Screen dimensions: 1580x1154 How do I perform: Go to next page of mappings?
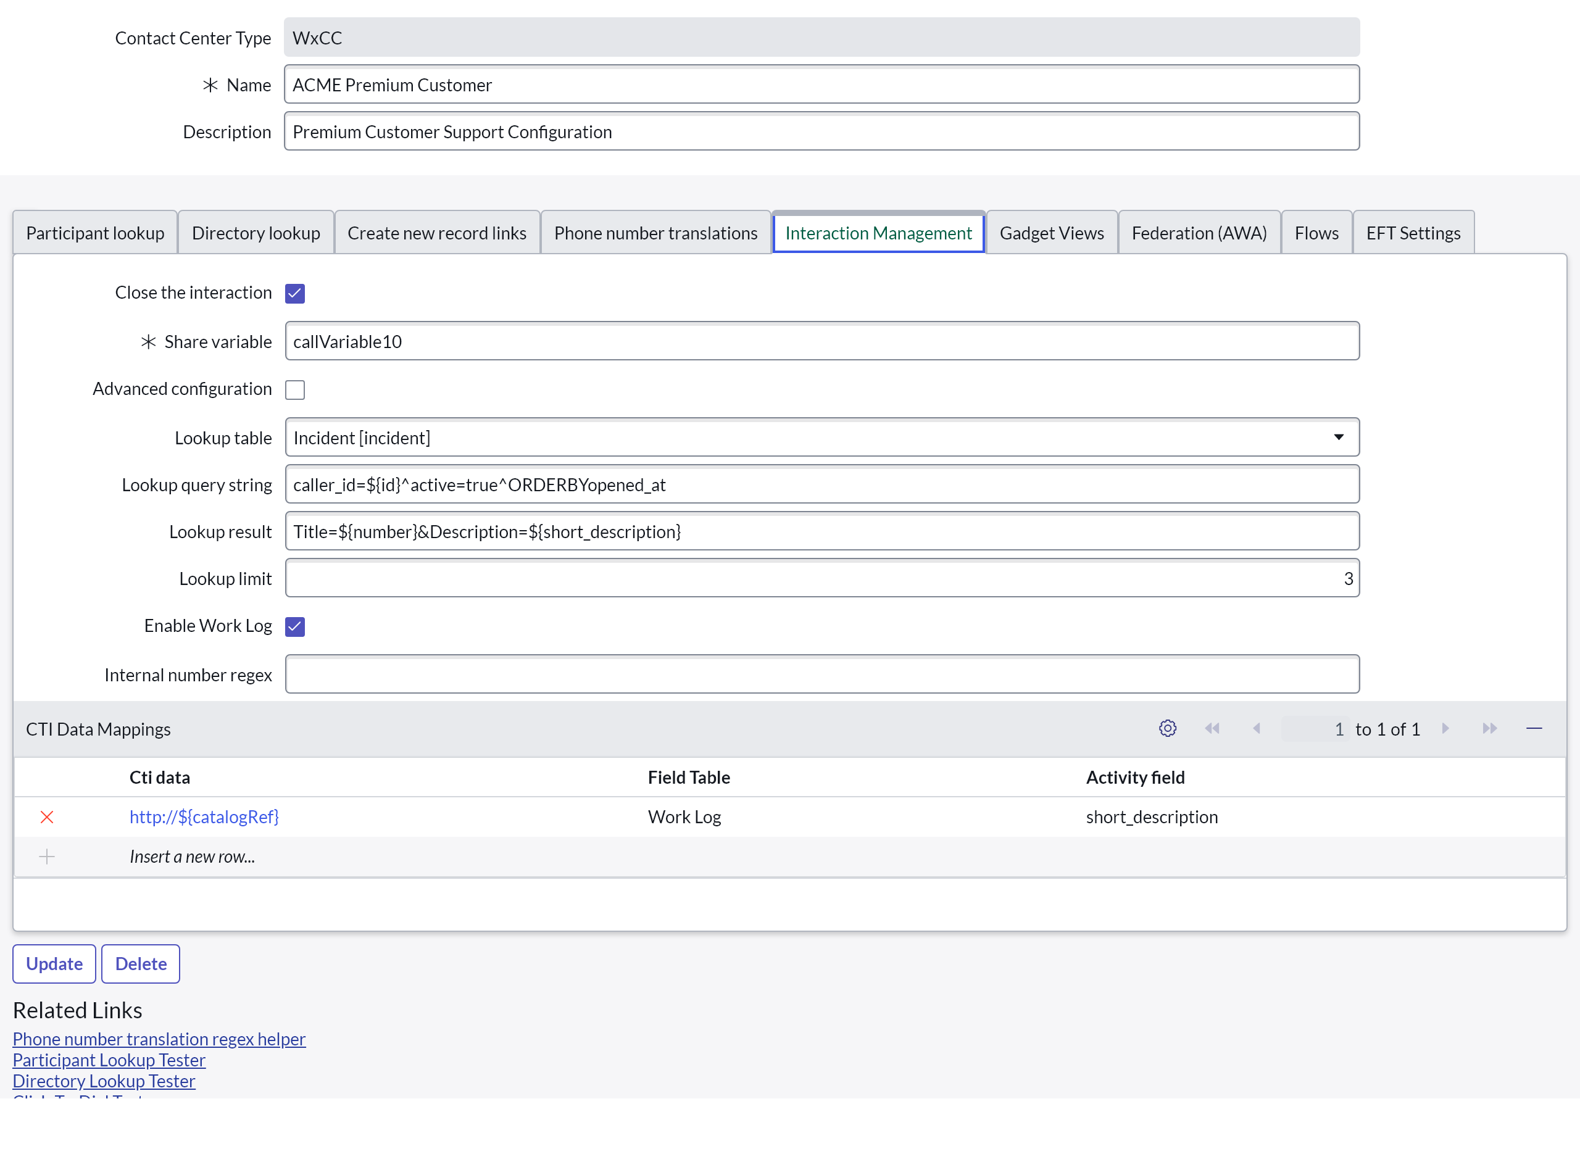point(1445,729)
